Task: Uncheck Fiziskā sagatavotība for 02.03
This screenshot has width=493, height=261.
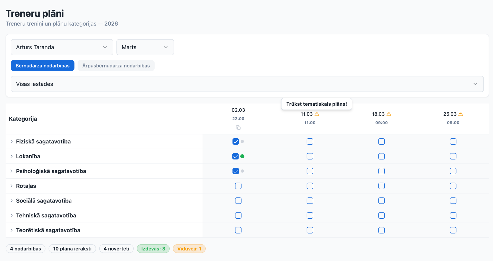Action: (235, 141)
